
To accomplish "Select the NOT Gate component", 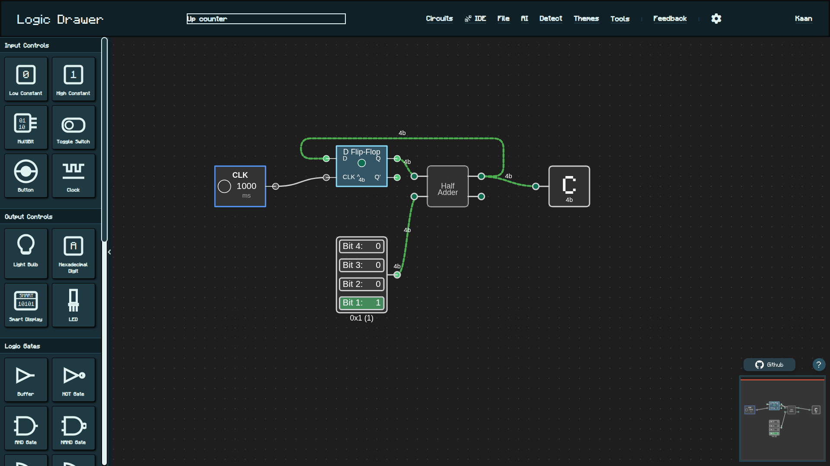I will pyautogui.click(x=73, y=380).
